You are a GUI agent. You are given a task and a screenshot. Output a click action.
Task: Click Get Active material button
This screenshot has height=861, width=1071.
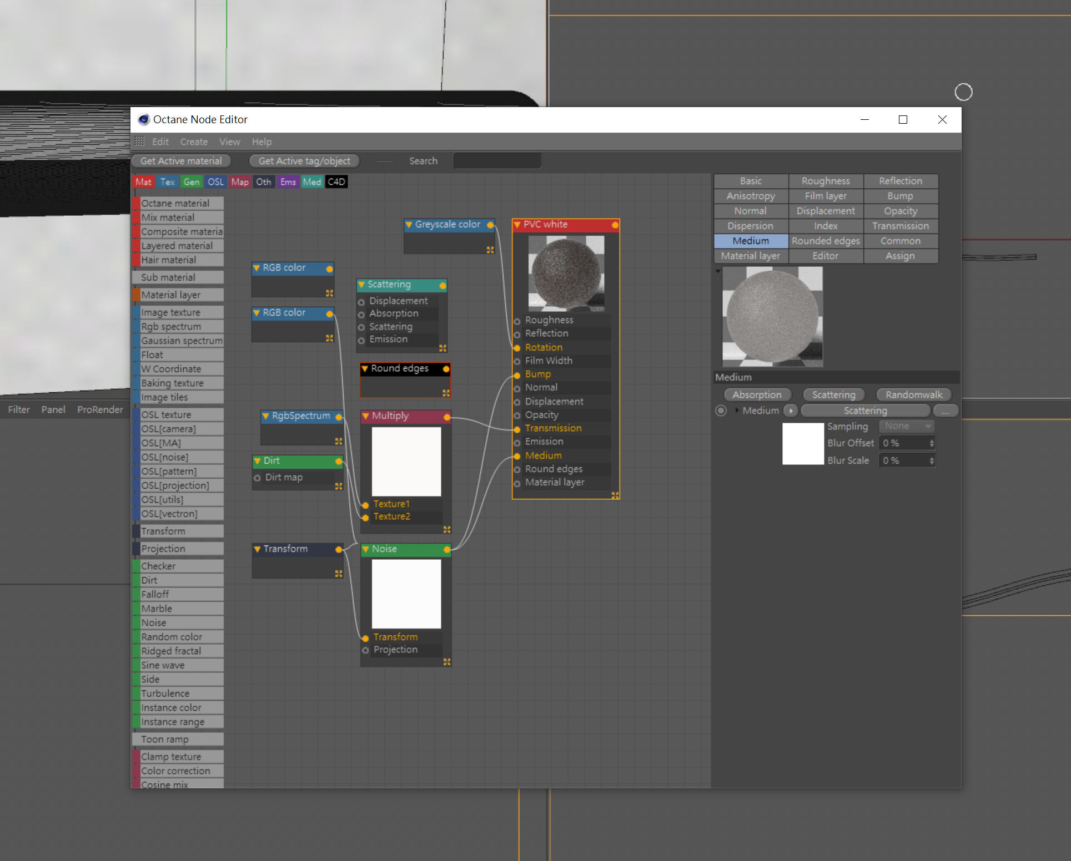tap(181, 161)
